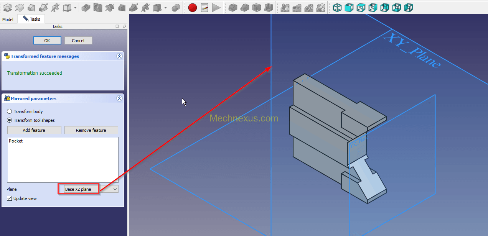
Task: Open the Plane dropdown showing Base XZ plane
Action: 88,189
